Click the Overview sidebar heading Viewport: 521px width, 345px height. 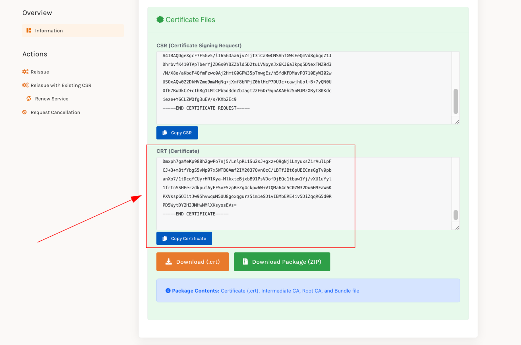click(x=37, y=13)
